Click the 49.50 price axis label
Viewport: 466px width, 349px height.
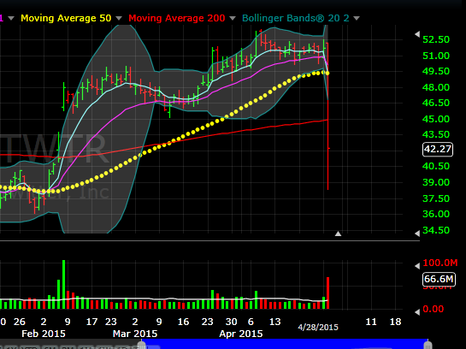click(436, 71)
